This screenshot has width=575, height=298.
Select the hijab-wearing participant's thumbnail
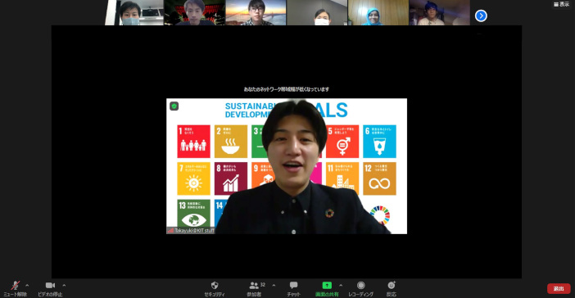pyautogui.click(x=378, y=12)
